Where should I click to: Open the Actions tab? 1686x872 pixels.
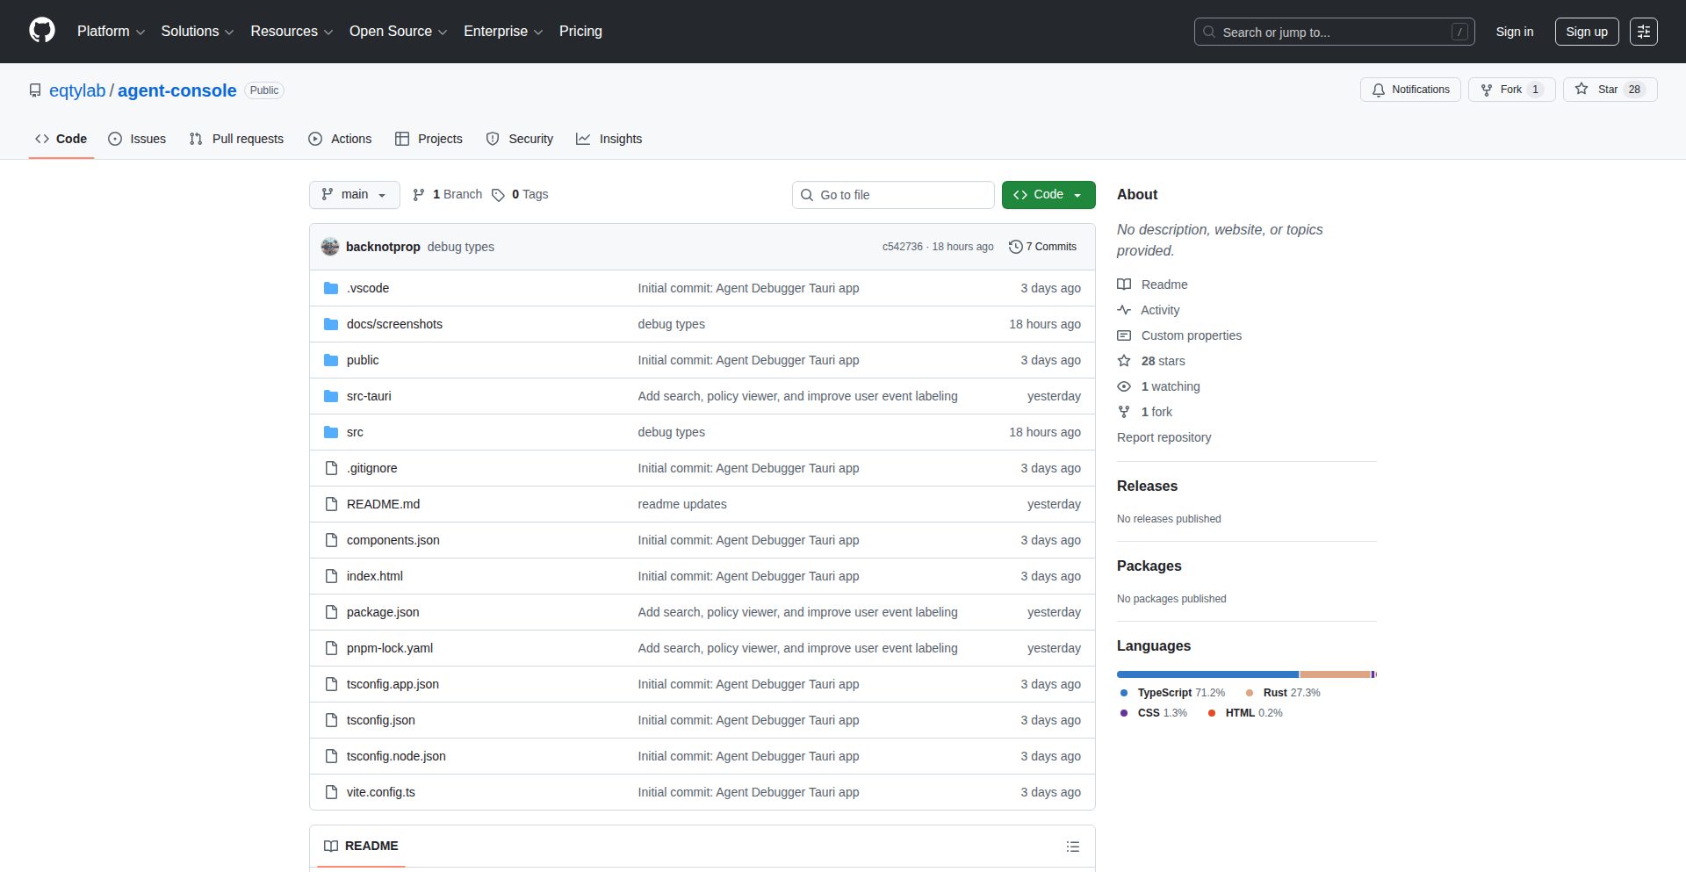click(340, 139)
